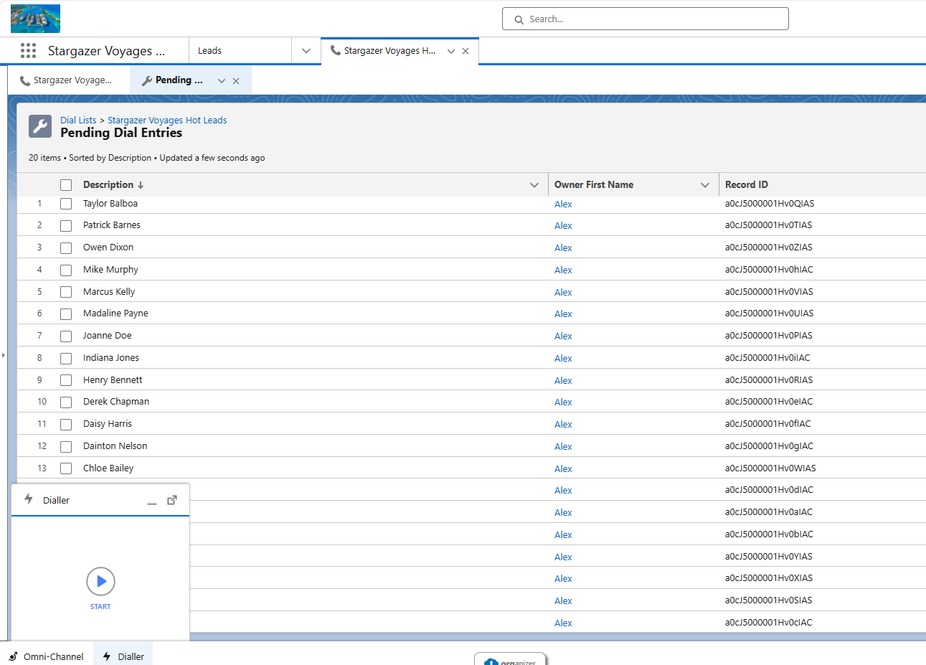Check the Taylor Balboa row checkbox
This screenshot has height=665, width=926.
point(66,204)
